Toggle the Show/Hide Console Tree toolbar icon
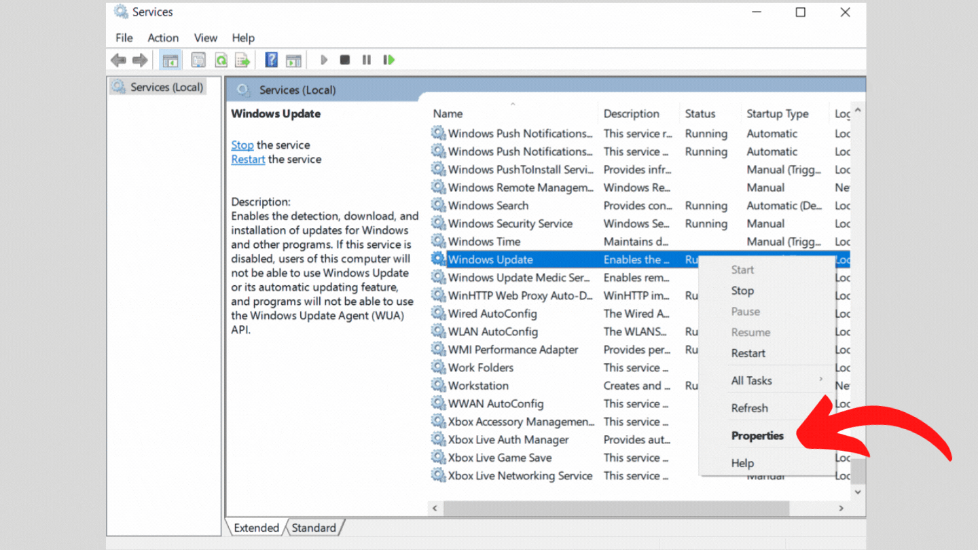 click(170, 60)
